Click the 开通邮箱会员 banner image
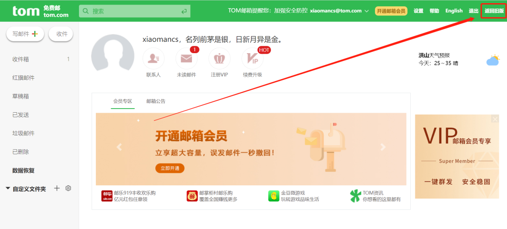This screenshot has height=229, width=507. [x=251, y=149]
